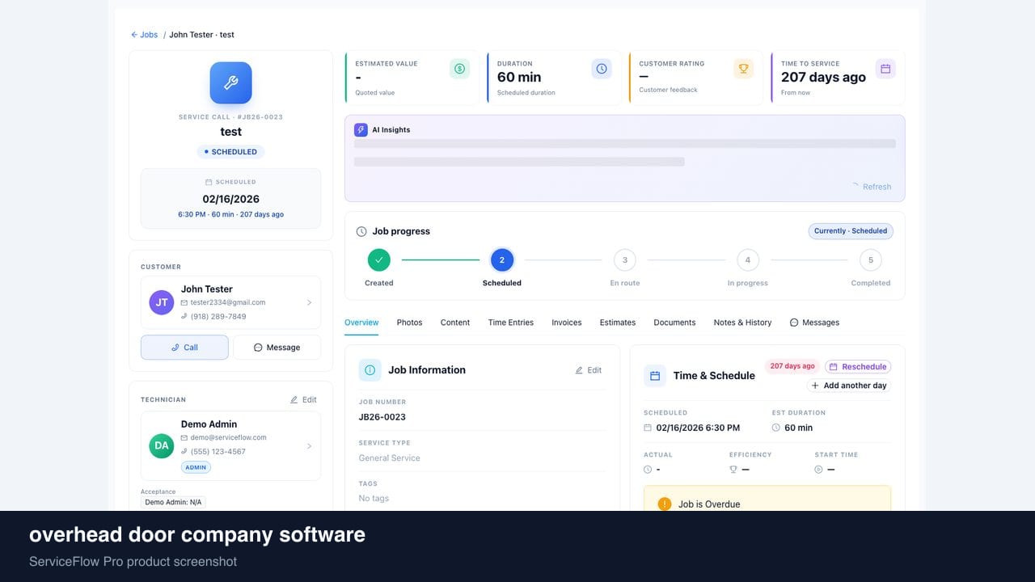The image size is (1035, 582).
Task: Click the blue wrench service call icon
Action: tap(230, 82)
